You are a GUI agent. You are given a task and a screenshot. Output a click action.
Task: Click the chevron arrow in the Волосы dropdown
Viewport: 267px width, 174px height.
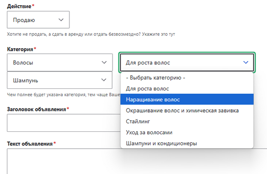point(104,63)
